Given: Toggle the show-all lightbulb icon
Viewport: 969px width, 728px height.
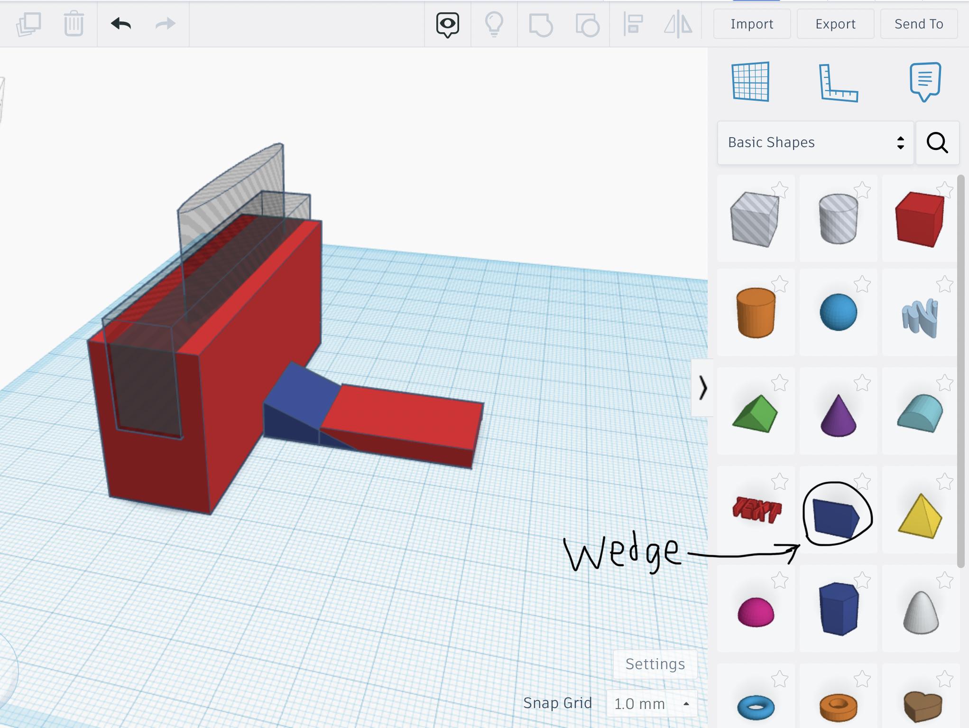Looking at the screenshot, I should [x=494, y=24].
